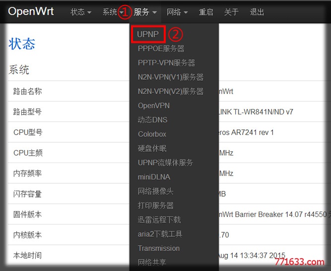Collapse the 服务 dropdown menu

[145, 12]
